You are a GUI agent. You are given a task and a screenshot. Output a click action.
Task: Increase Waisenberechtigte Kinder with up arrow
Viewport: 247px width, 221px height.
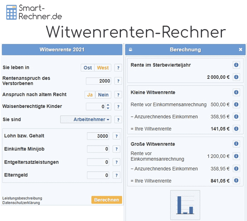[108, 105]
